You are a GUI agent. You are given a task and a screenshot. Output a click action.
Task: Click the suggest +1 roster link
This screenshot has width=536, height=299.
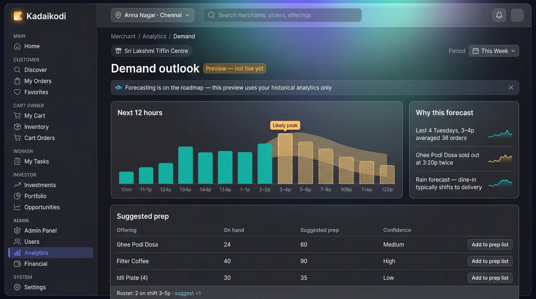coord(188,293)
